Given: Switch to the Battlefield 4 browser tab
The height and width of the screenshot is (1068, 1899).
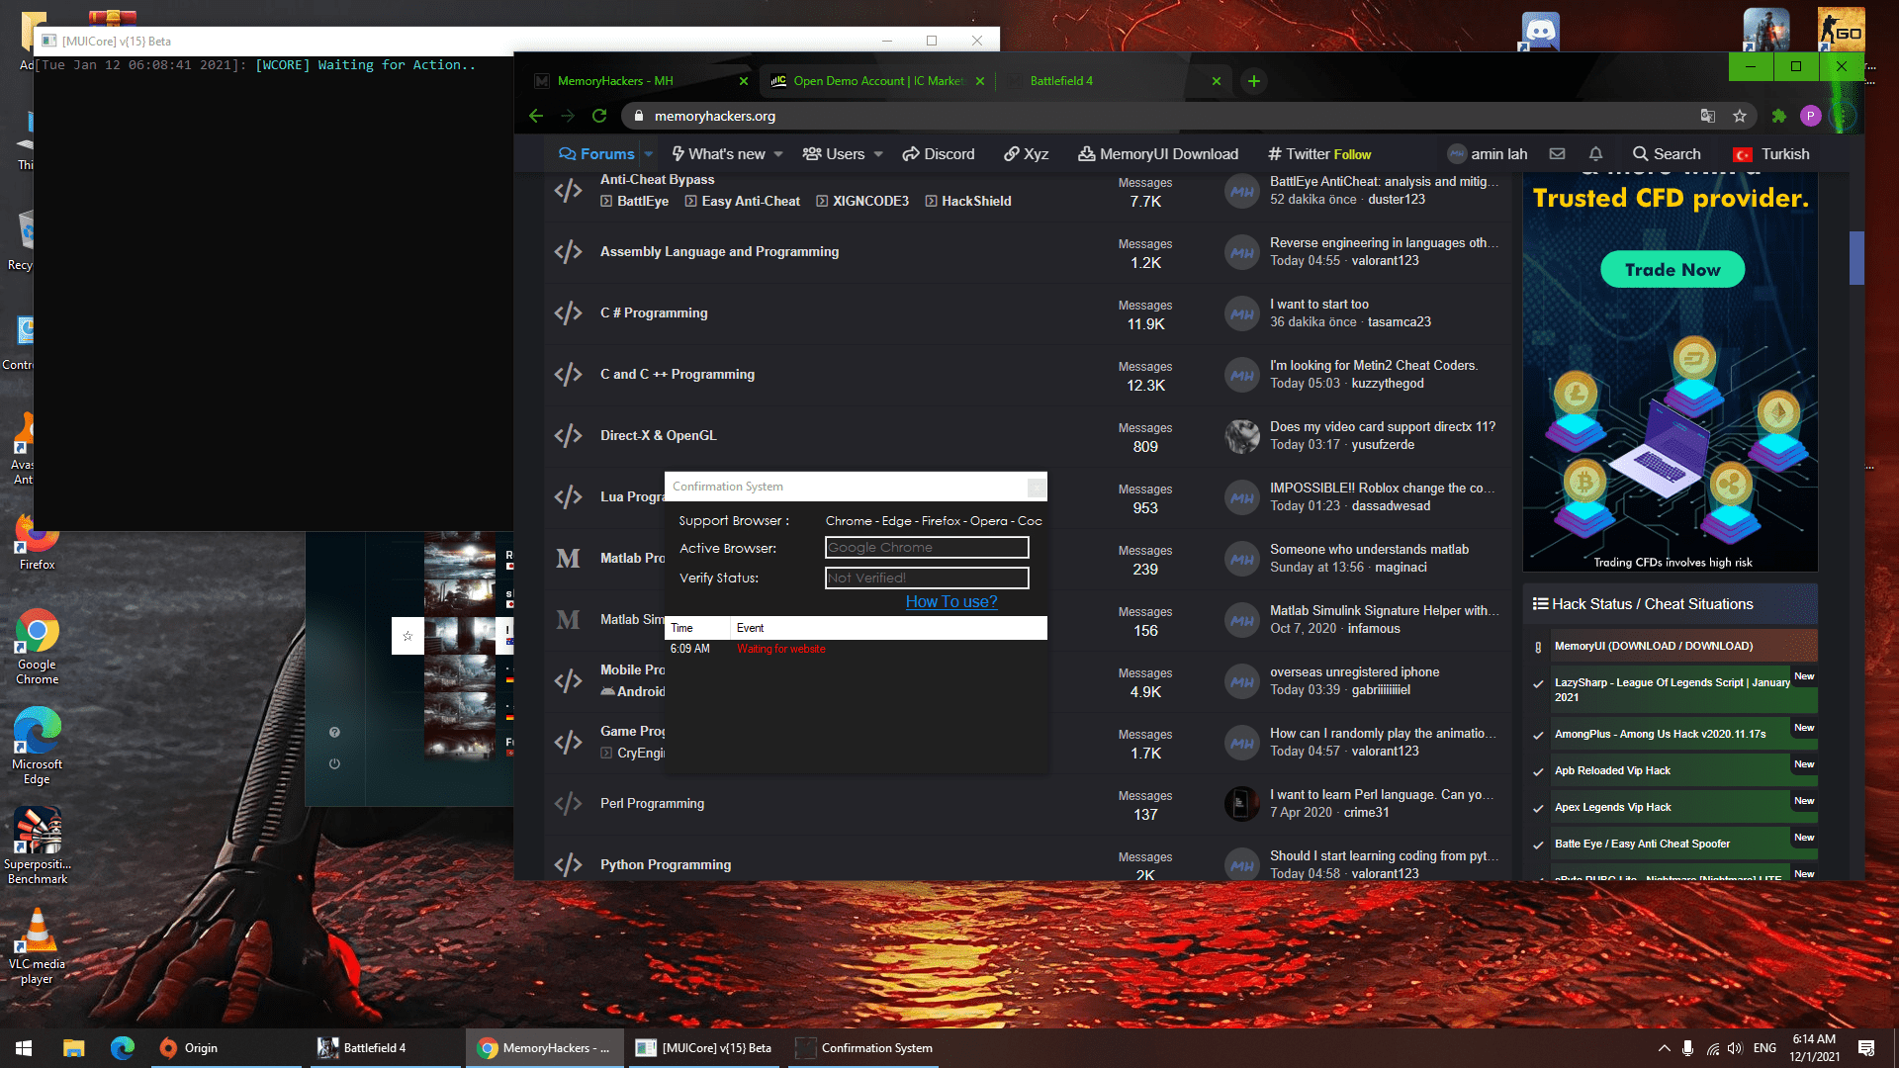Looking at the screenshot, I should pyautogui.click(x=1113, y=81).
